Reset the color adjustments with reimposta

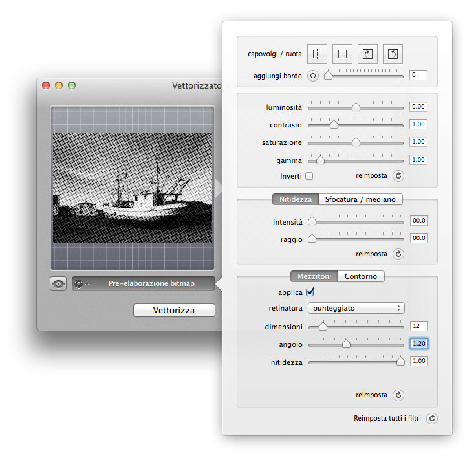398,175
